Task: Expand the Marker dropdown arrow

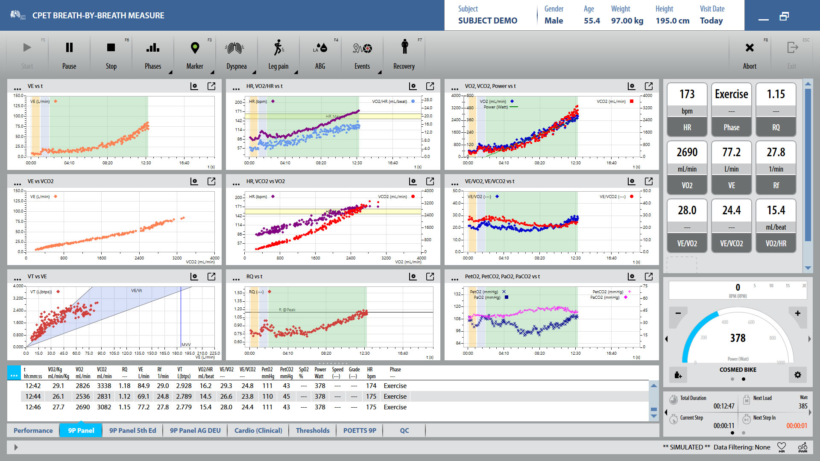Action: pyautogui.click(x=212, y=72)
